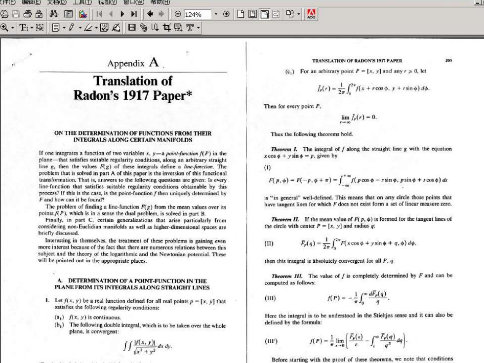Select the Zoom magnifier tool
The image size is (484, 363).
click(4, 28)
